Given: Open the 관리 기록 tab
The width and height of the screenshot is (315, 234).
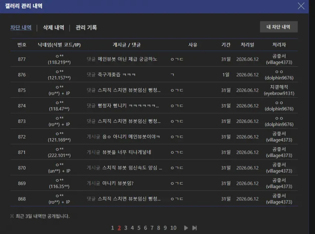Looking at the screenshot, I should pyautogui.click(x=86, y=27).
